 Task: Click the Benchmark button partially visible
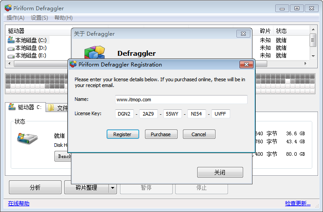pyautogui.click(x=63, y=156)
